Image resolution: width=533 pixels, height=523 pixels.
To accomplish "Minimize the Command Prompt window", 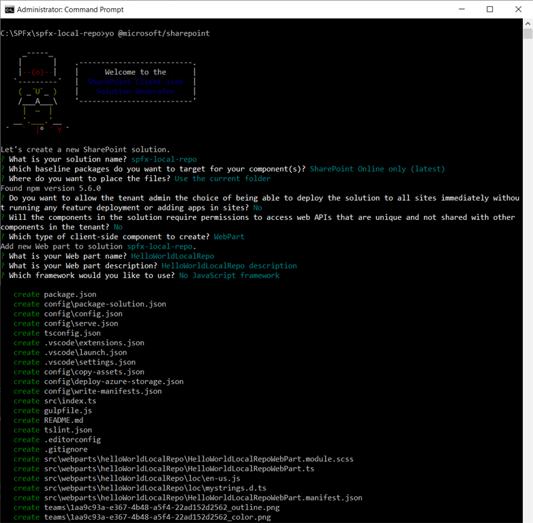I will (458, 10).
